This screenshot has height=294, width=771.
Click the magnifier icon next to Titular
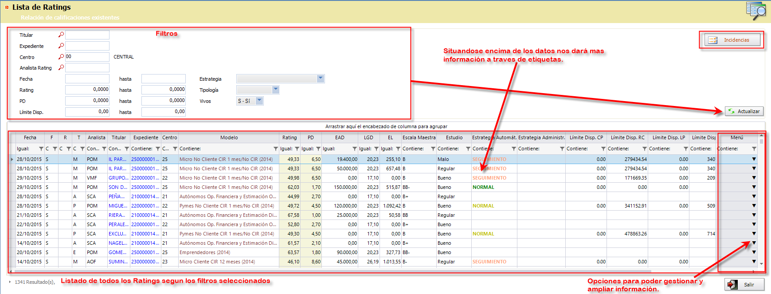click(61, 35)
